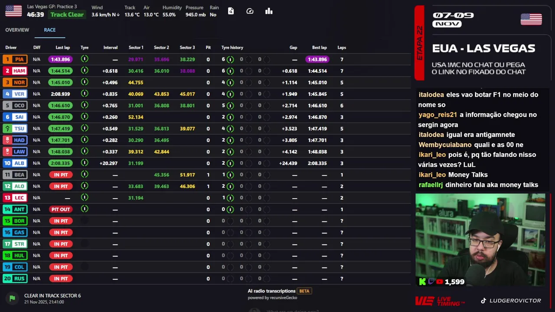Click the Driver column header

pos(11,48)
